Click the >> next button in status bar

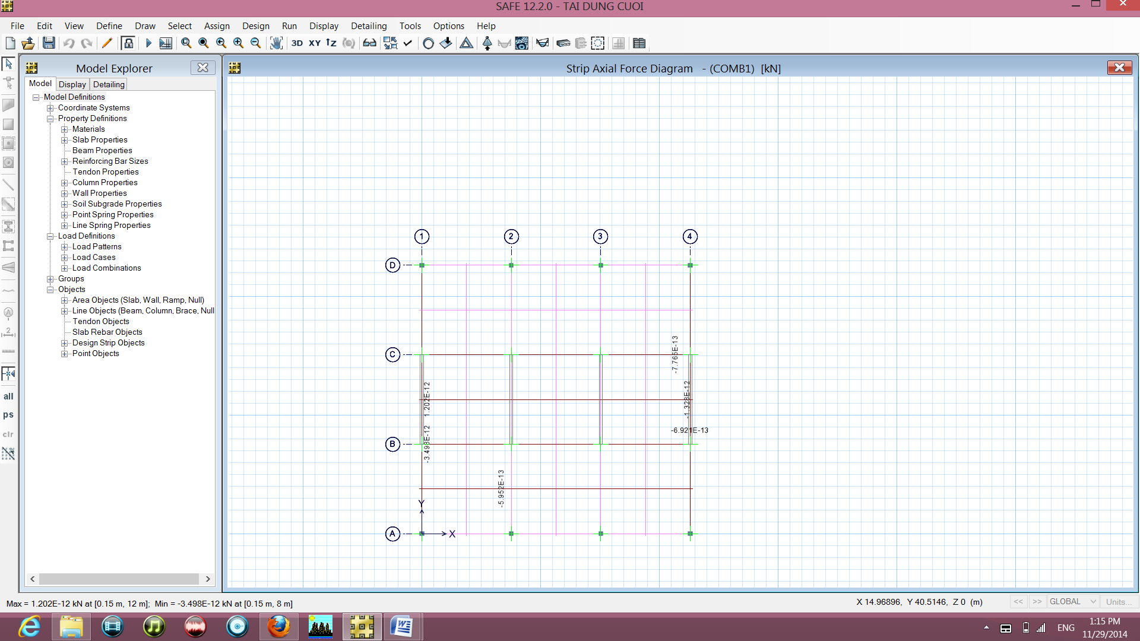(1037, 602)
